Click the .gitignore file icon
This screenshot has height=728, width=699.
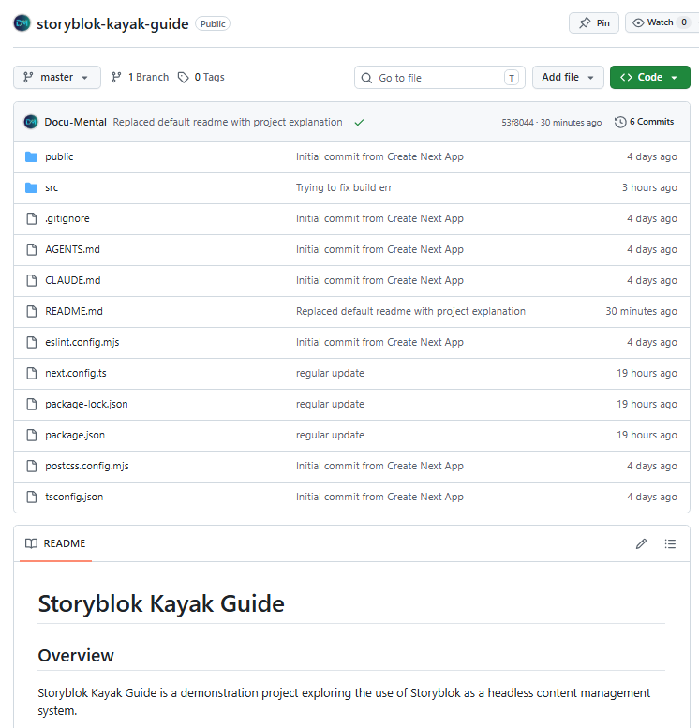pos(31,218)
